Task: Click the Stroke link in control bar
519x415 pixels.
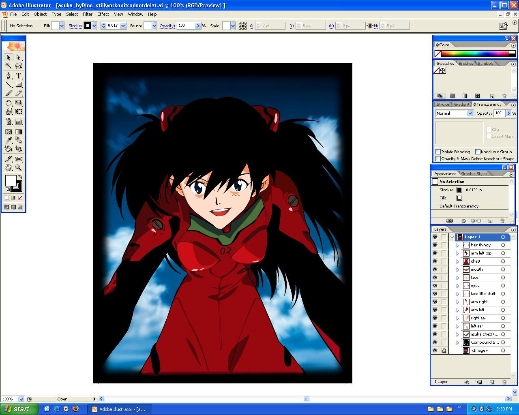Action: [75, 26]
